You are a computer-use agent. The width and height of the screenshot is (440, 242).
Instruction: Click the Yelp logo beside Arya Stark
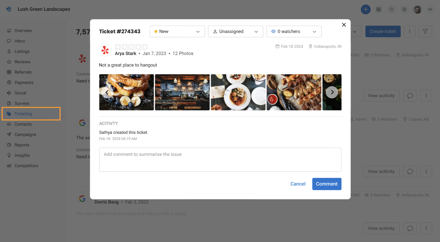click(x=105, y=50)
